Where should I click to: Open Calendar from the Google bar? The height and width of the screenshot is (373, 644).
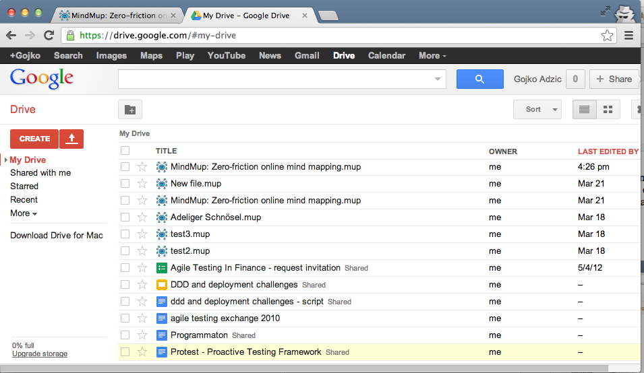tap(386, 56)
